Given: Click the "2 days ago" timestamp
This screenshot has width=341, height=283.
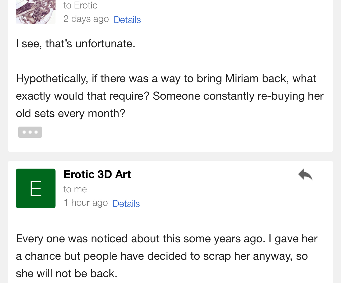Looking at the screenshot, I should coord(86,19).
